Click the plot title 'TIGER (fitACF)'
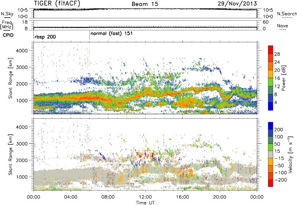Viewport: 297px width, 205px height. coord(57,3)
